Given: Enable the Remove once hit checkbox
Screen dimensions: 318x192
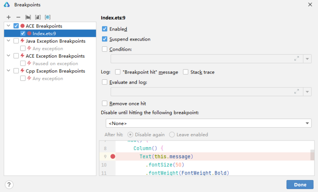Looking at the screenshot, I should (x=105, y=103).
